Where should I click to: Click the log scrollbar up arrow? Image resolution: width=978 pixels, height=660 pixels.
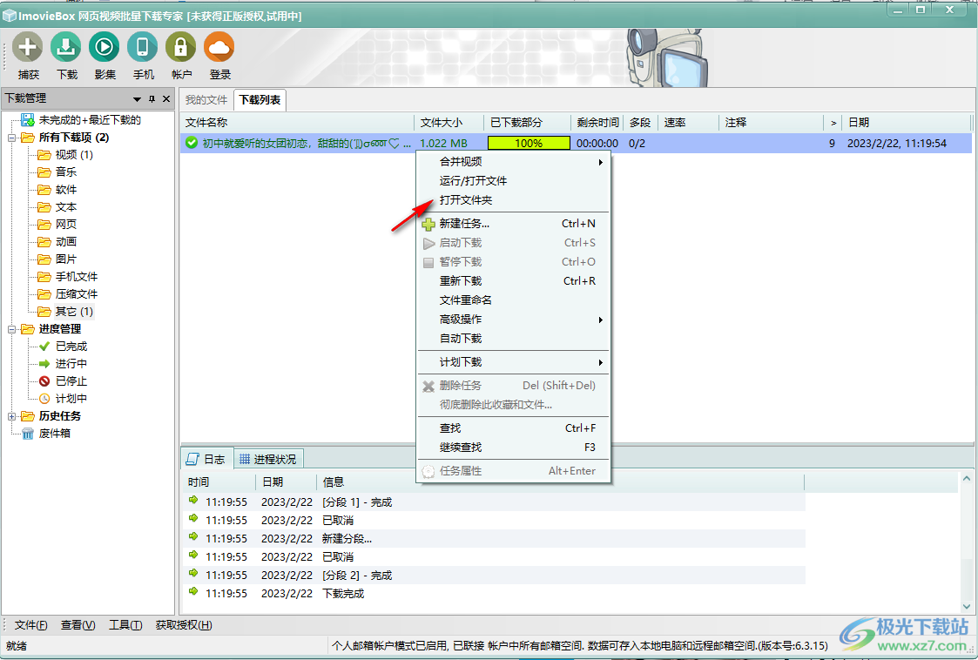coord(966,479)
